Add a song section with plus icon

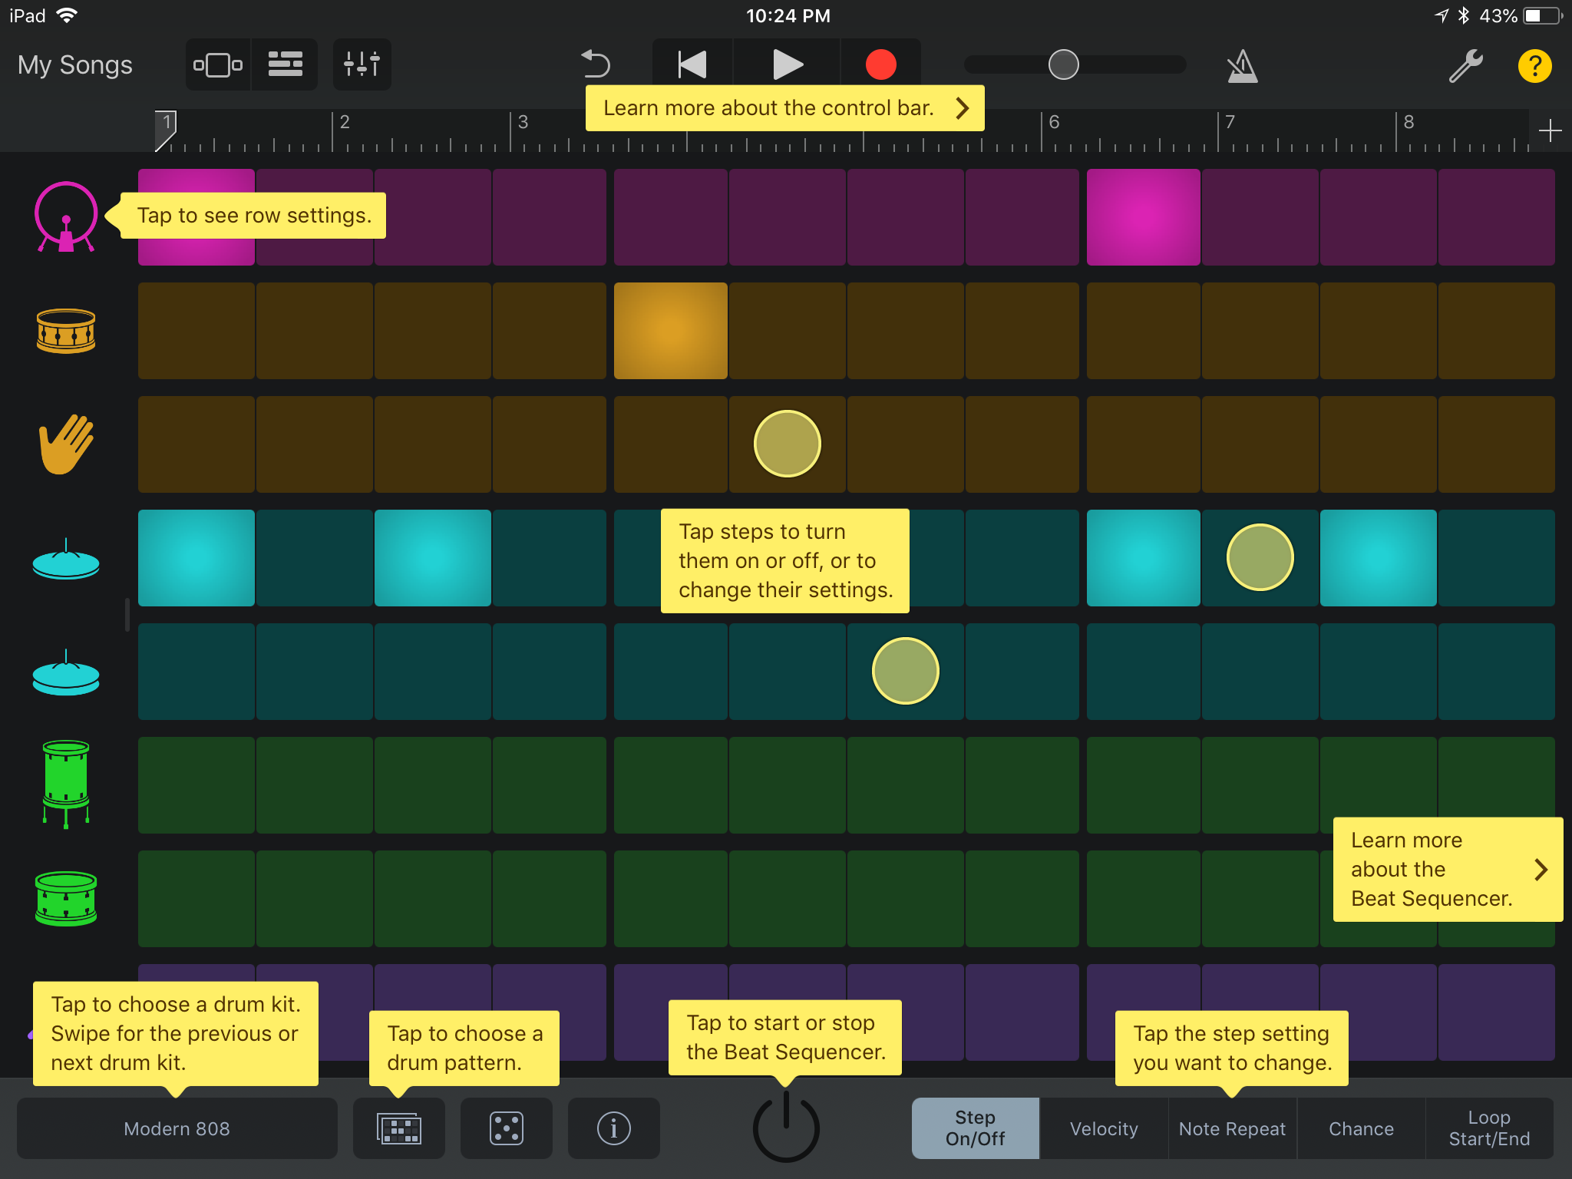pos(1550,130)
